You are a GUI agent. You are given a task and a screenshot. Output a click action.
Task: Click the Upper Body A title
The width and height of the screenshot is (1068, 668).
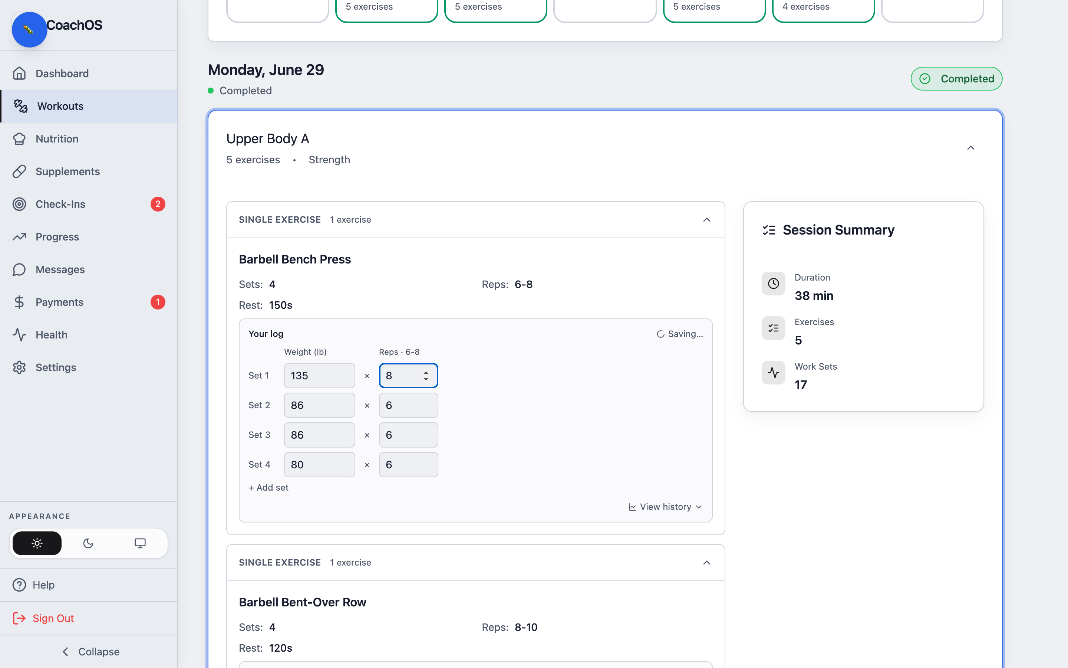[268, 139]
